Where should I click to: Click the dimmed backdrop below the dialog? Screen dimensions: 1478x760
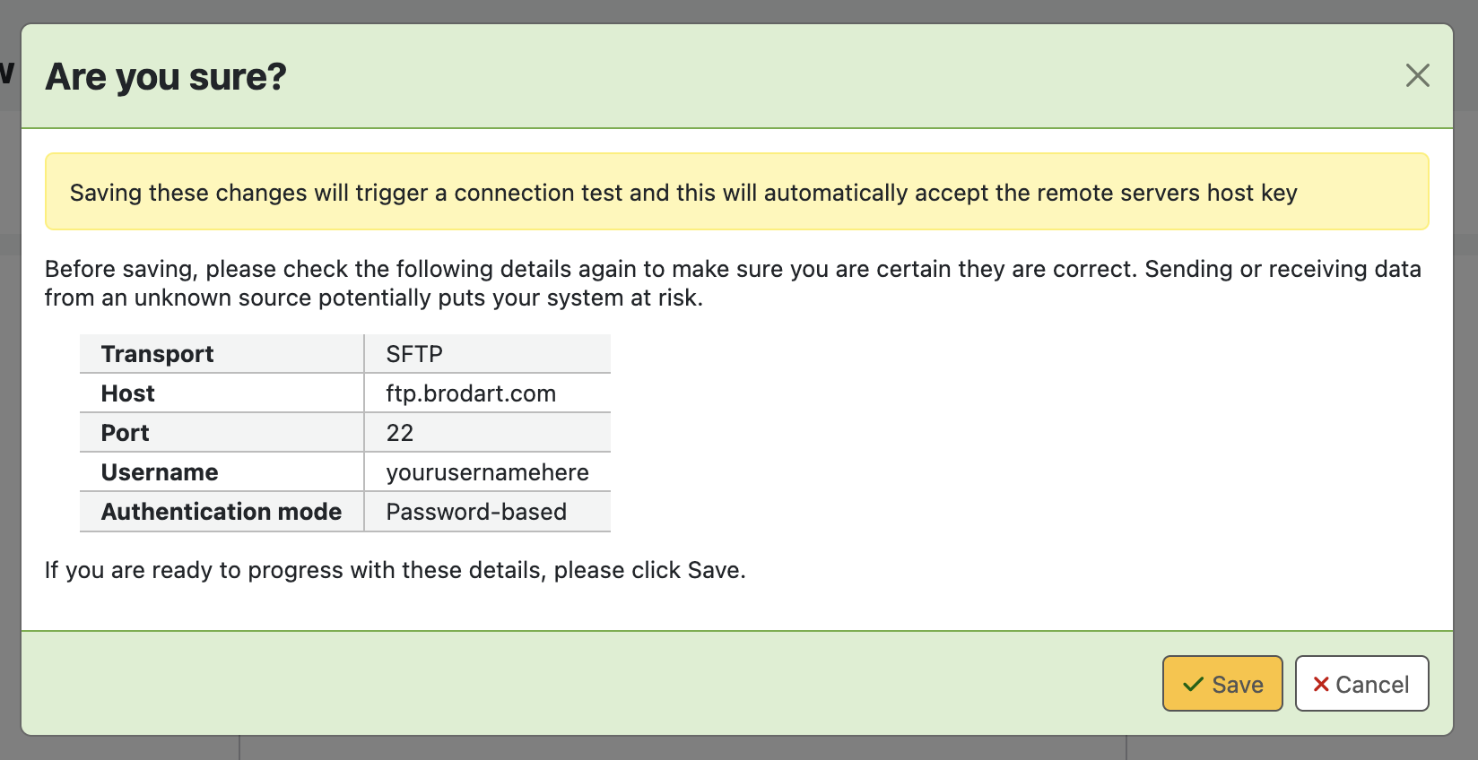coord(682,749)
